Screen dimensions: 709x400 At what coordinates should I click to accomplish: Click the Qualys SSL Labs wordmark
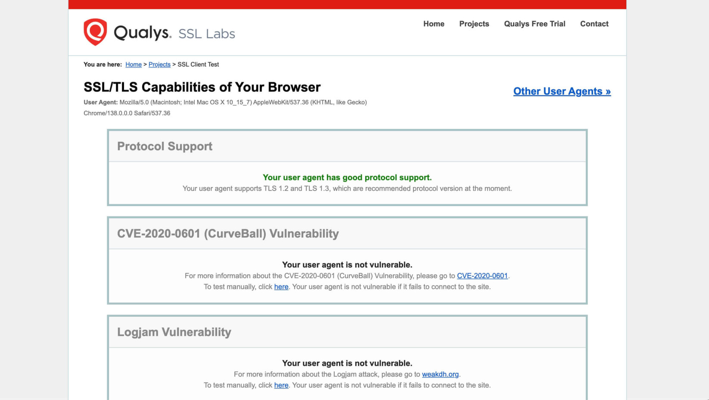174,33
